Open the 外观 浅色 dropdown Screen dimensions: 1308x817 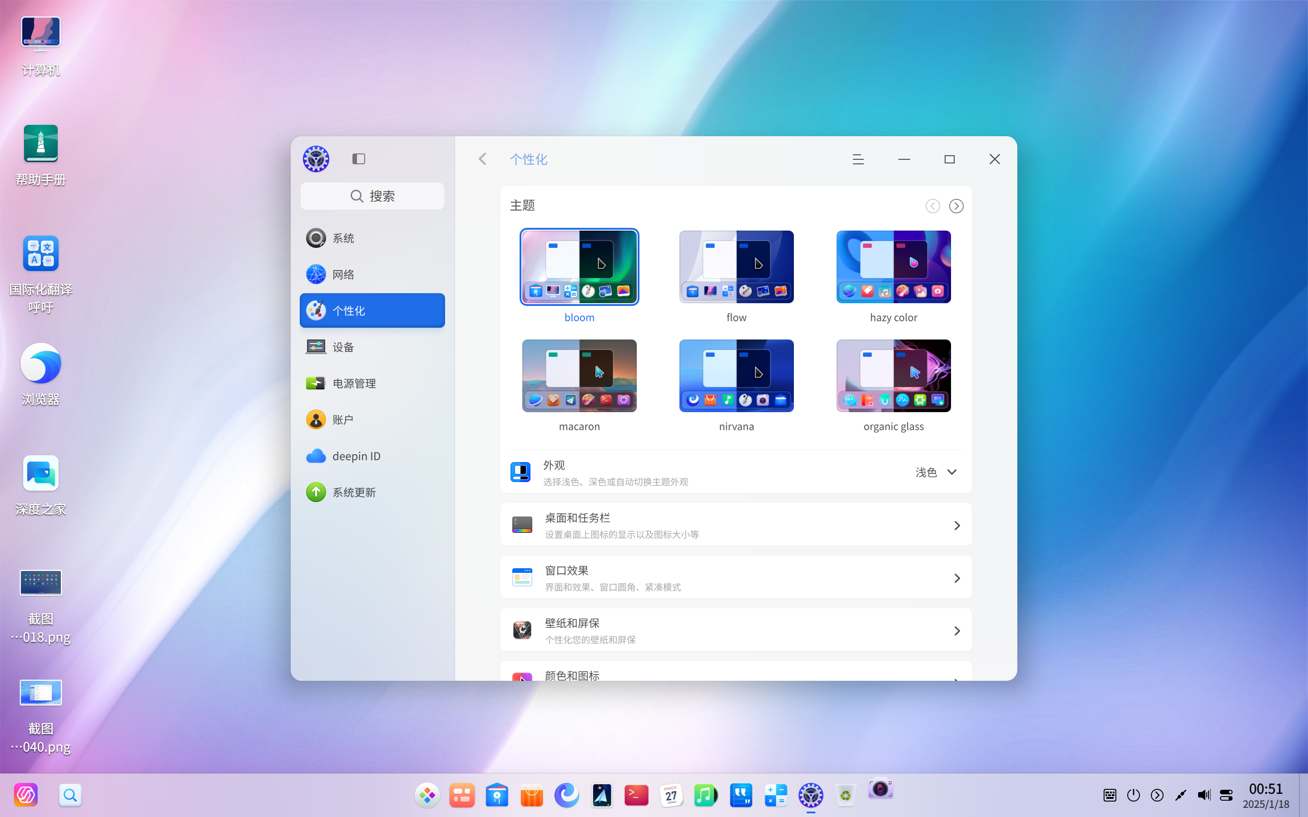pos(936,472)
